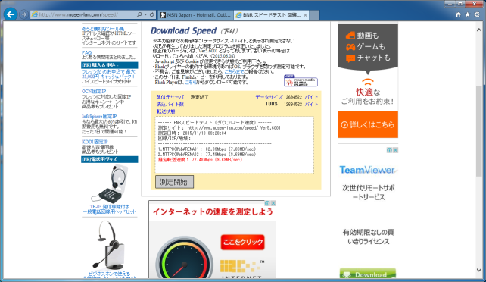Click こちらまで report link
Image resolution: width=486 pixels, height=282 pixels.
(x=234, y=72)
